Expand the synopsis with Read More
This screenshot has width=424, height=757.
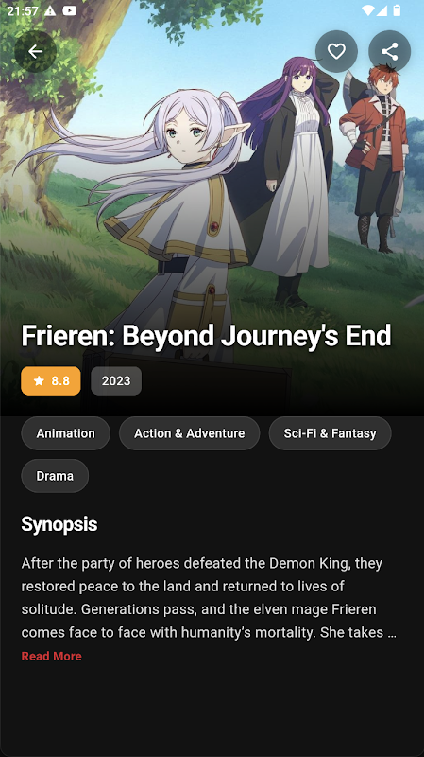coord(52,656)
